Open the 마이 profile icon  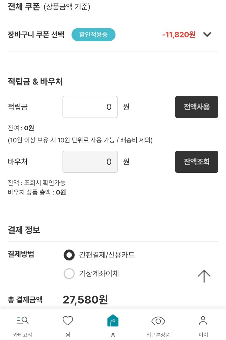tap(203, 320)
